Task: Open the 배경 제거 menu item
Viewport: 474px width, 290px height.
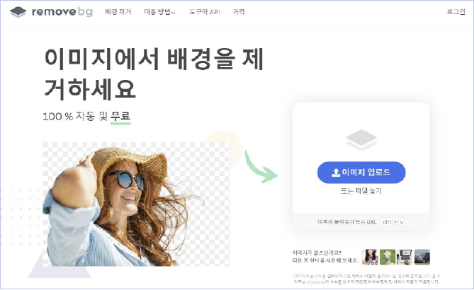Action: [x=118, y=12]
